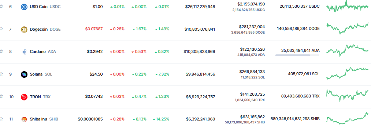This screenshot has height=134, width=371.
Task: Click the Solana logo icon
Action: pos(24,74)
